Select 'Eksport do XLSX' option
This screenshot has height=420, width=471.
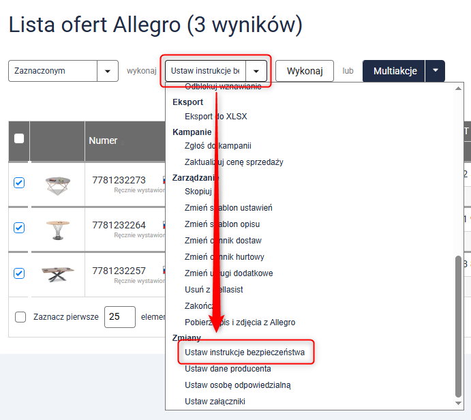pyautogui.click(x=215, y=117)
